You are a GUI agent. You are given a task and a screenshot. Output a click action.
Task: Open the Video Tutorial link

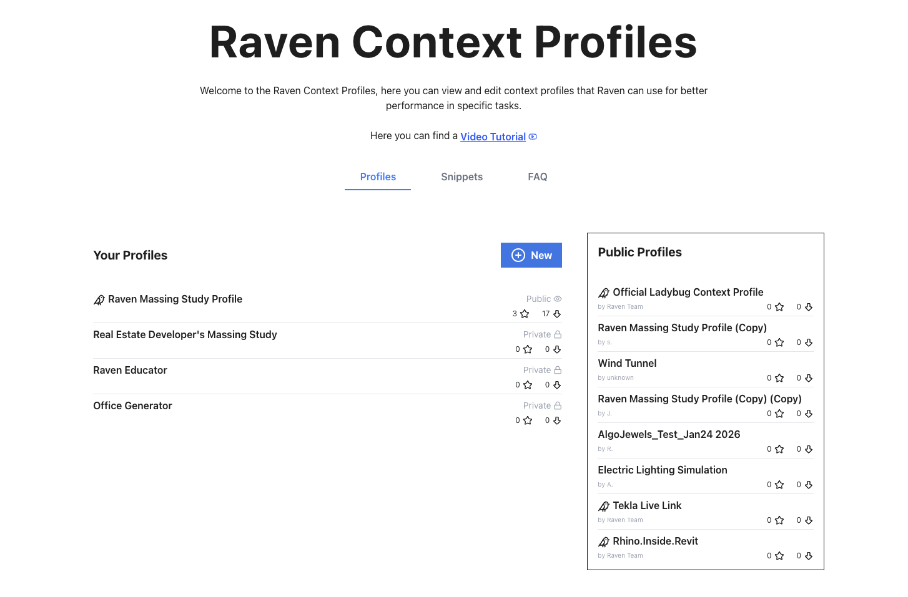(493, 136)
